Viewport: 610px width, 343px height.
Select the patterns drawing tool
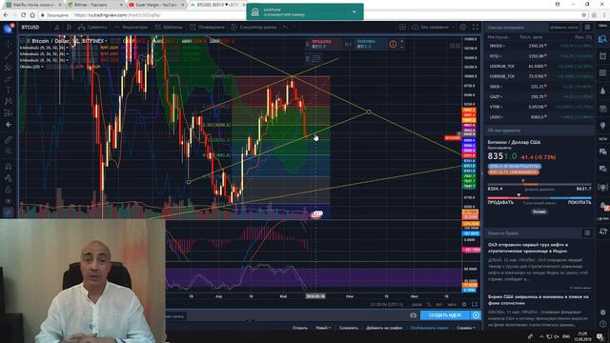[x=9, y=102]
